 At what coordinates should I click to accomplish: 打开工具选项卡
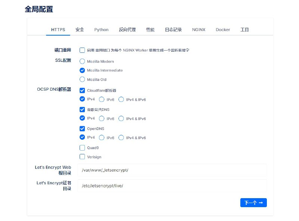(244, 29)
